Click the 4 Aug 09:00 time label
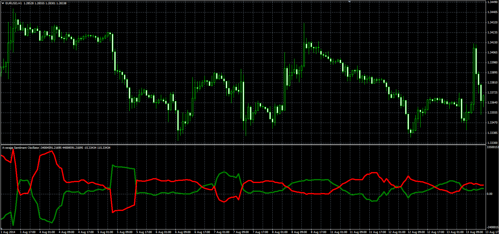499x234 pixels. pos(66,232)
